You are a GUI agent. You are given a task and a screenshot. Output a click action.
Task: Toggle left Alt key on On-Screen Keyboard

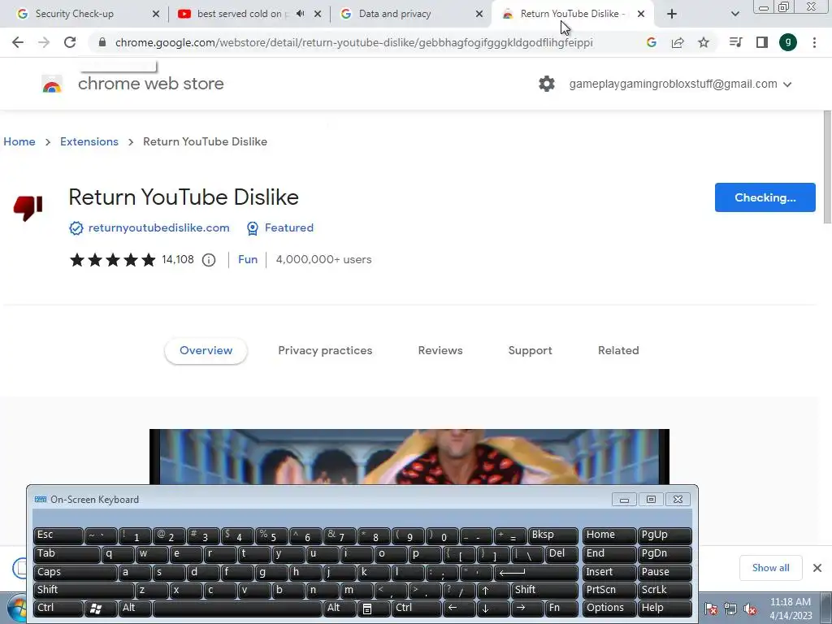(x=135, y=608)
